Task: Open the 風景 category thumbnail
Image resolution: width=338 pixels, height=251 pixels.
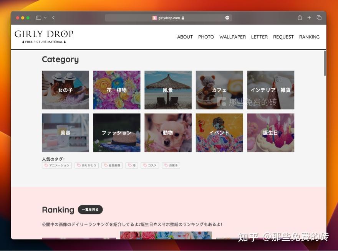Action: [168, 90]
